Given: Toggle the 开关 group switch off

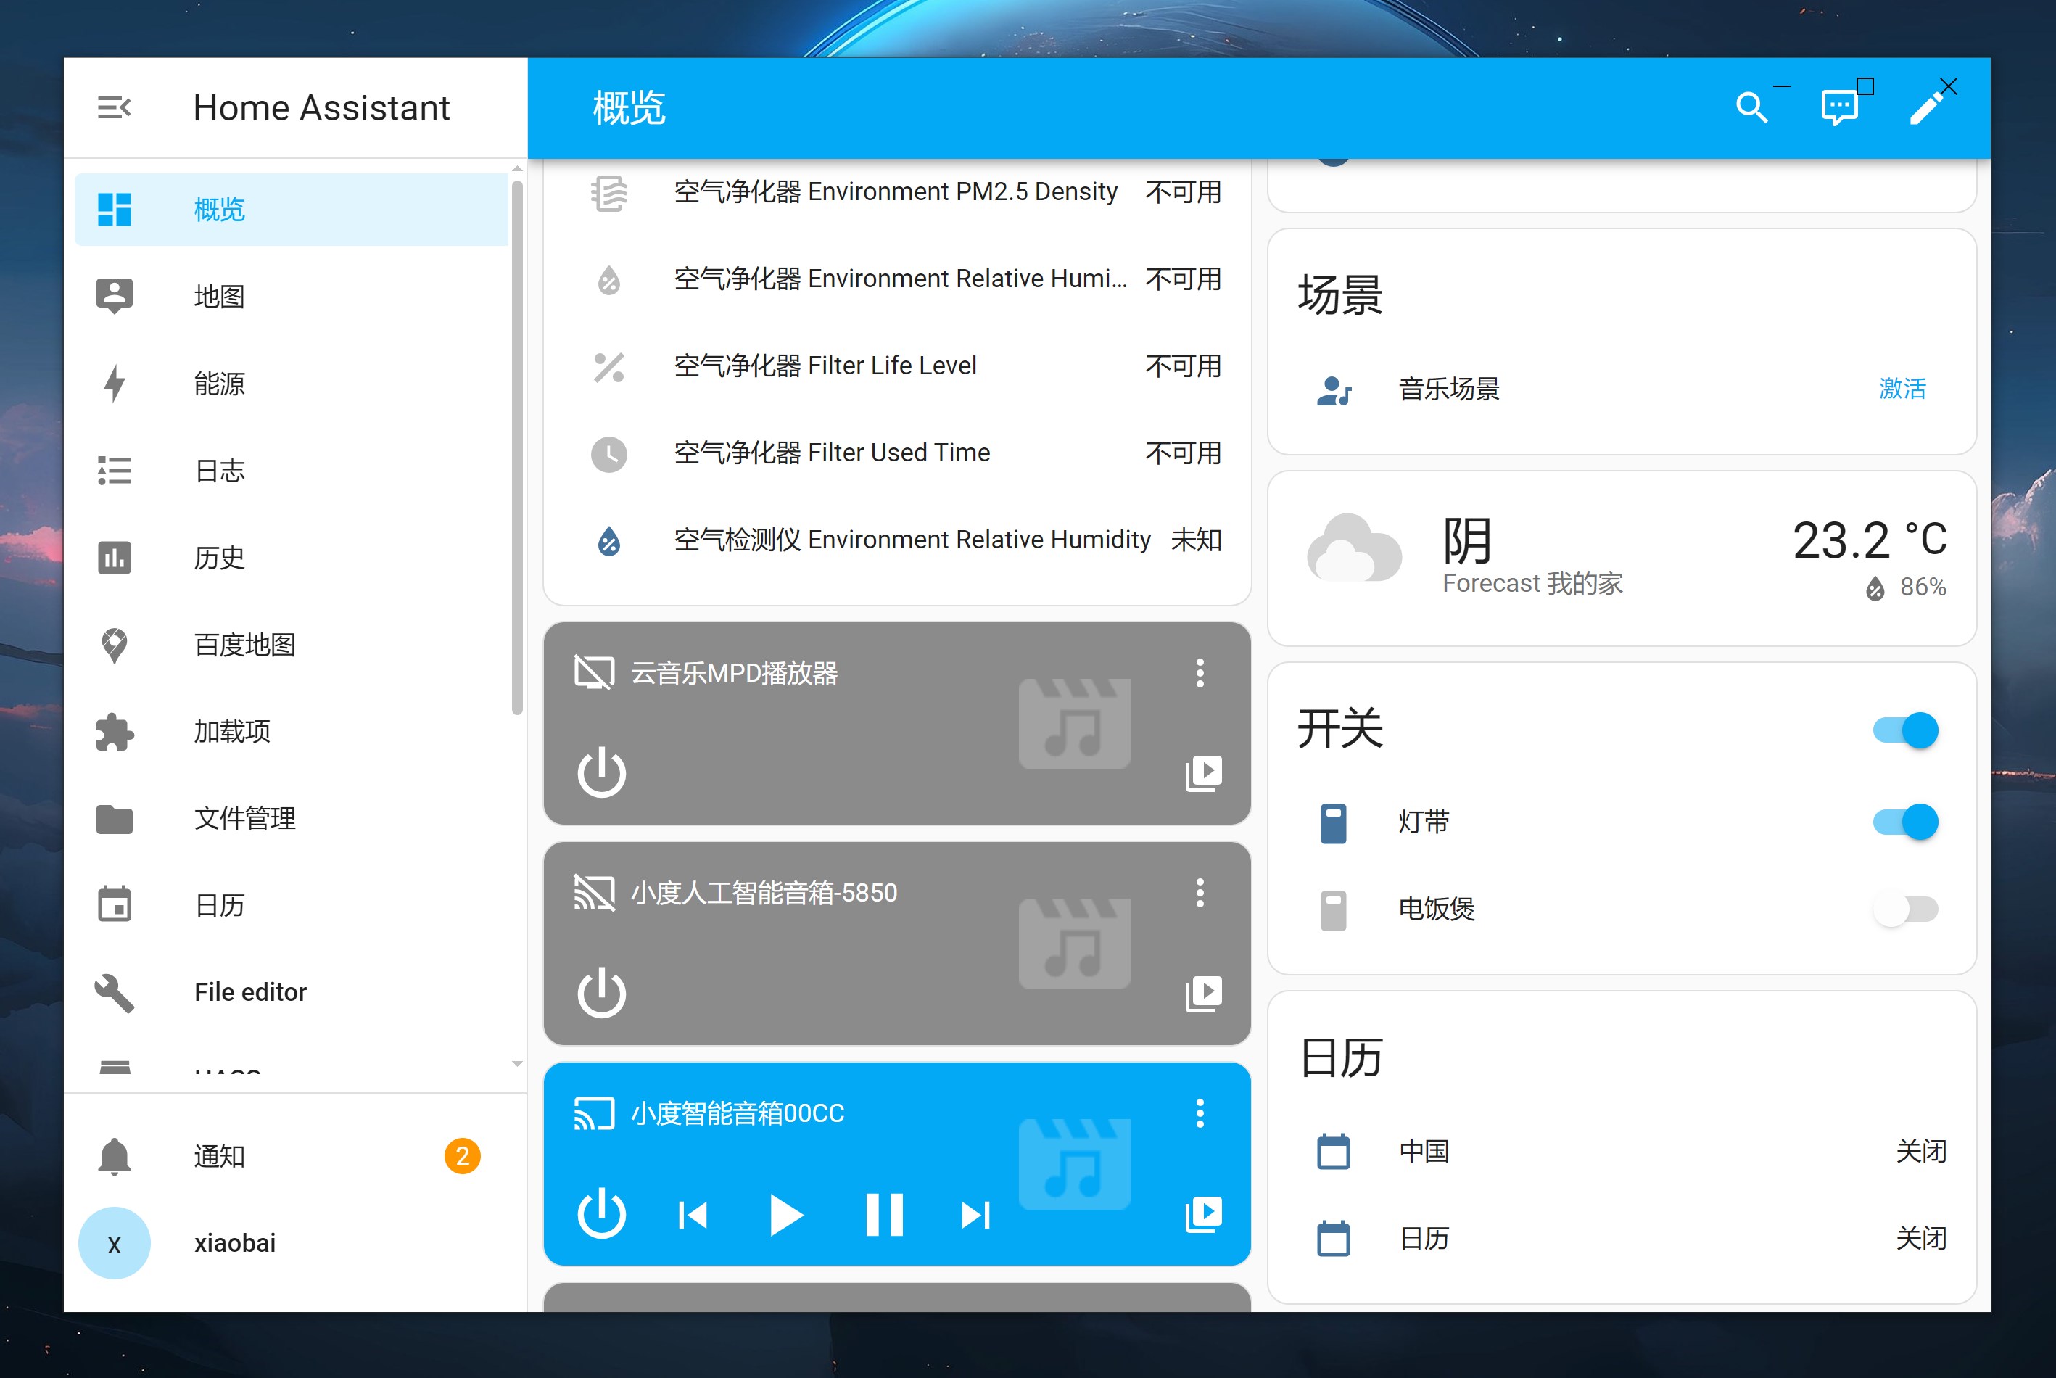Looking at the screenshot, I should (x=1905, y=730).
